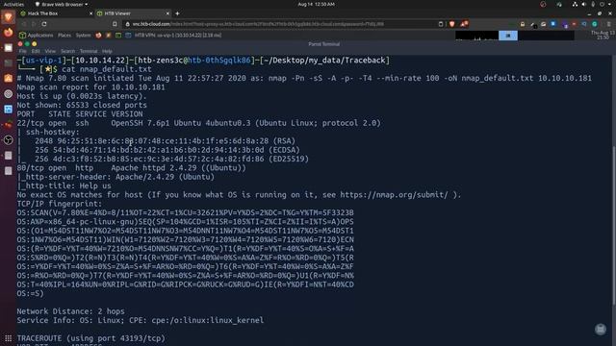Launch Firefox from the Parrot panel
Viewport: 616px width, 346px height.
98,36
